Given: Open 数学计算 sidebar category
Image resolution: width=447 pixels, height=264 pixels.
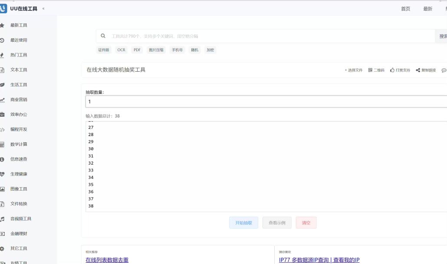Looking at the screenshot, I should point(19,144).
